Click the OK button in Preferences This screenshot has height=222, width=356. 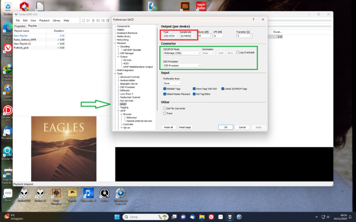(226, 127)
